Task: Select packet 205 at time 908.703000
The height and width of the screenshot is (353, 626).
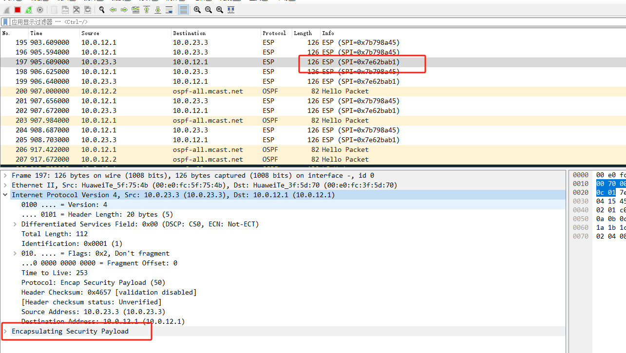Action: (x=313, y=140)
